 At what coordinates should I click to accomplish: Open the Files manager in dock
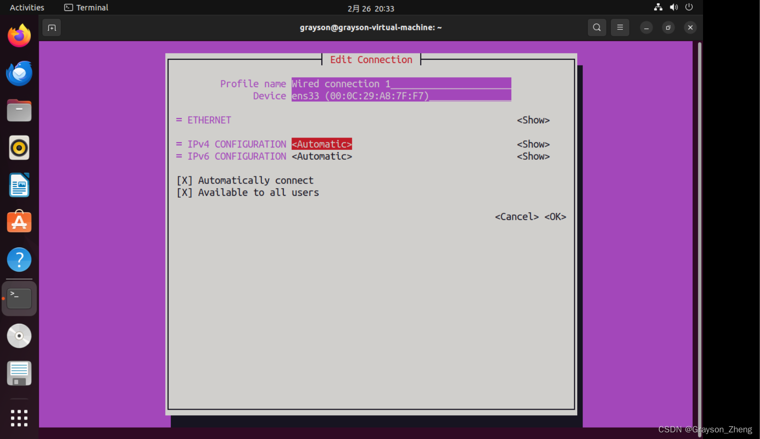[19, 110]
